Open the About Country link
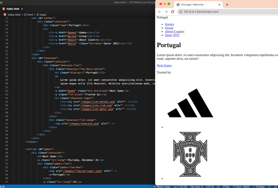This screenshot has height=188, width=278. click(175, 31)
